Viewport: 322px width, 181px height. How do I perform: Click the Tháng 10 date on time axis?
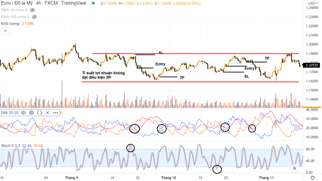point(169,178)
